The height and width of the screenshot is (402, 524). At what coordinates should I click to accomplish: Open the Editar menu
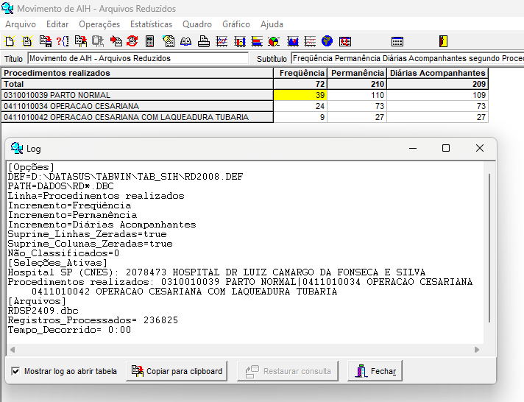point(57,24)
